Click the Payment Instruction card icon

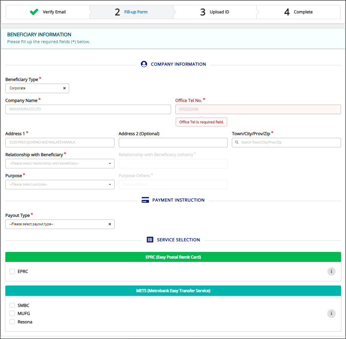(x=145, y=200)
